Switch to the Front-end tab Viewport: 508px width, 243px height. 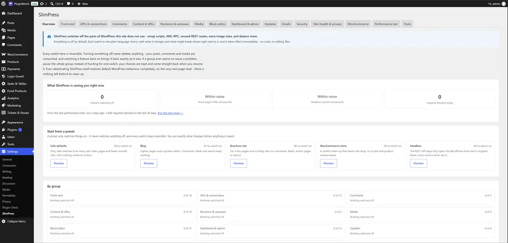point(68,24)
